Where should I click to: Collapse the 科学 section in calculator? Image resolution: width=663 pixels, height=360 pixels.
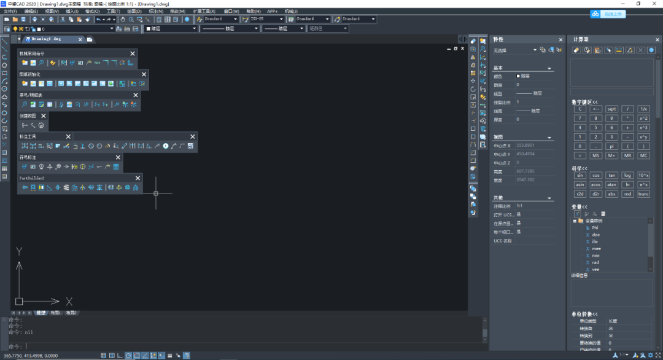click(580, 168)
